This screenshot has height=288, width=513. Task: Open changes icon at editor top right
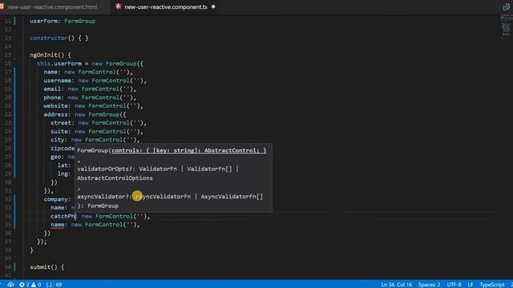[x=506, y=7]
